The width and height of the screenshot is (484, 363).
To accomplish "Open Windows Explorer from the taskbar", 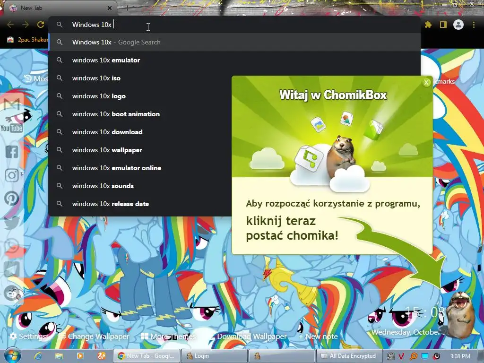I will click(x=59, y=356).
